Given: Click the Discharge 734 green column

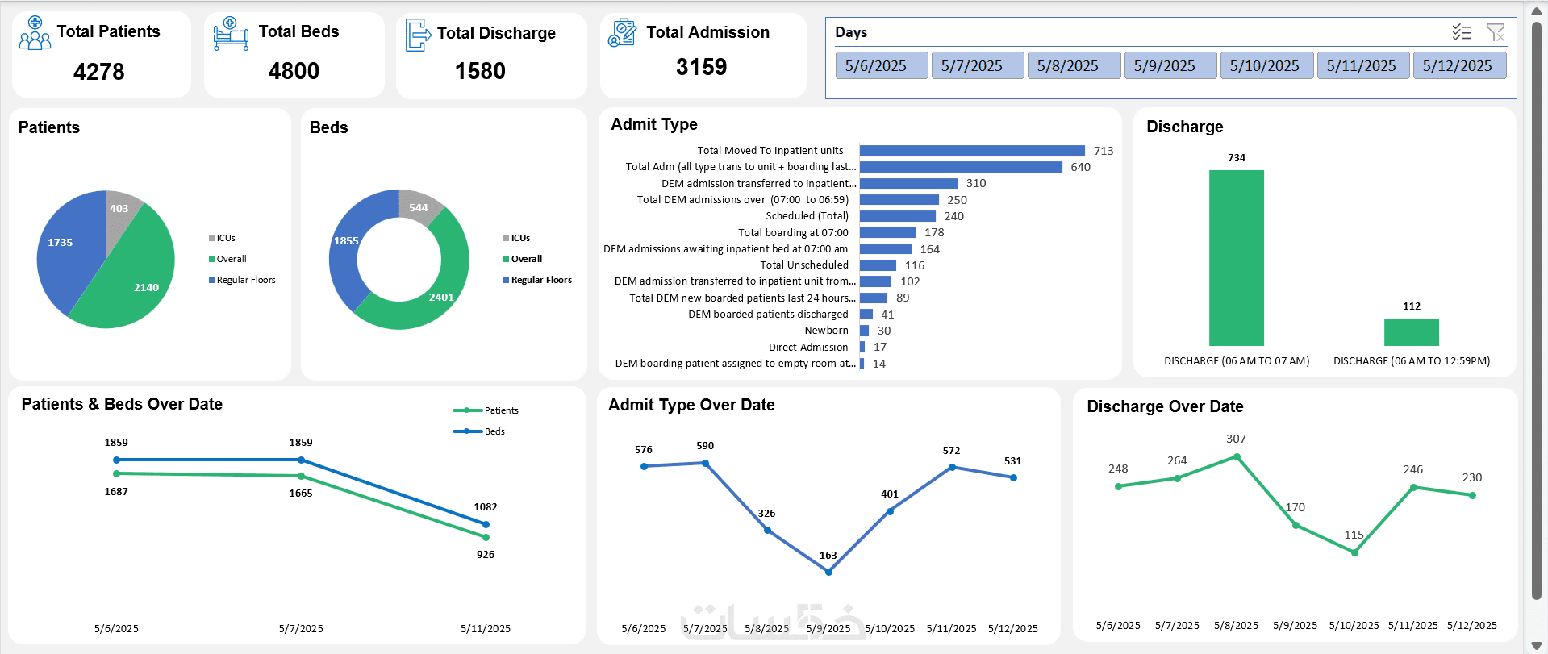Looking at the screenshot, I should click(x=1236, y=258).
